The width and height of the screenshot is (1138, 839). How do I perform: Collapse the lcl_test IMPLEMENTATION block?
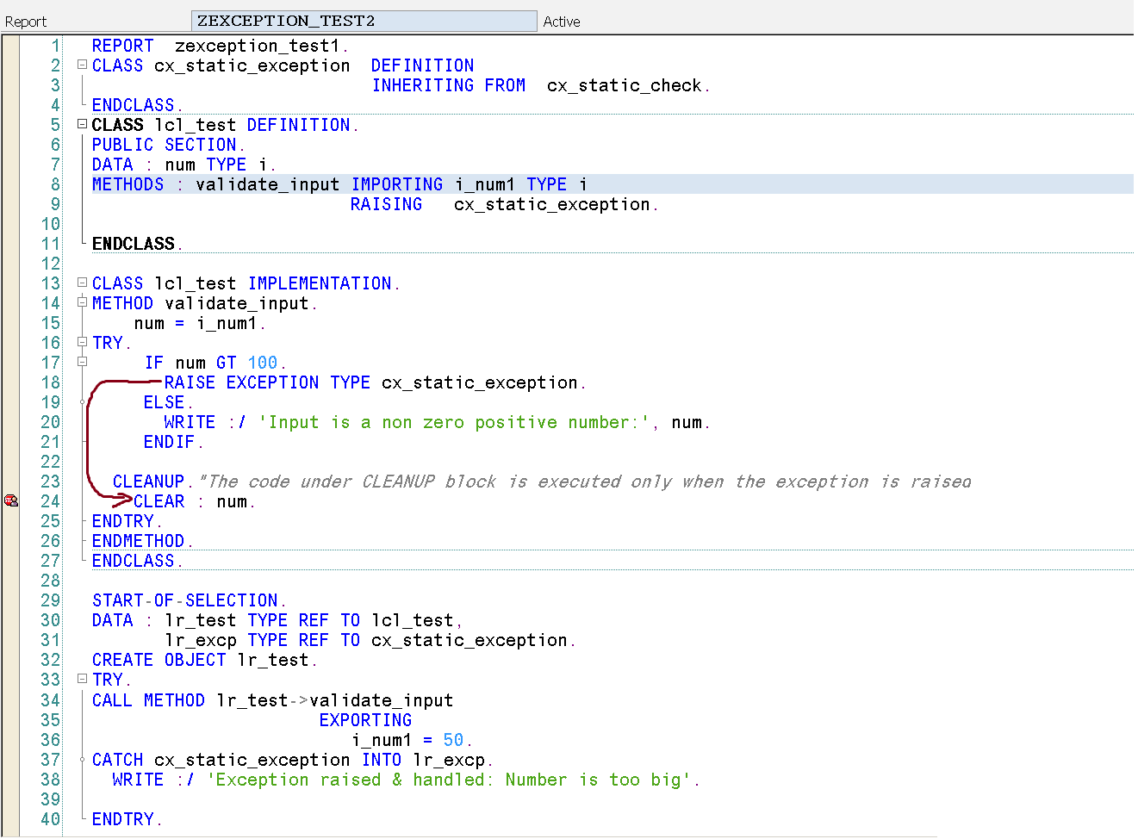pos(82,283)
